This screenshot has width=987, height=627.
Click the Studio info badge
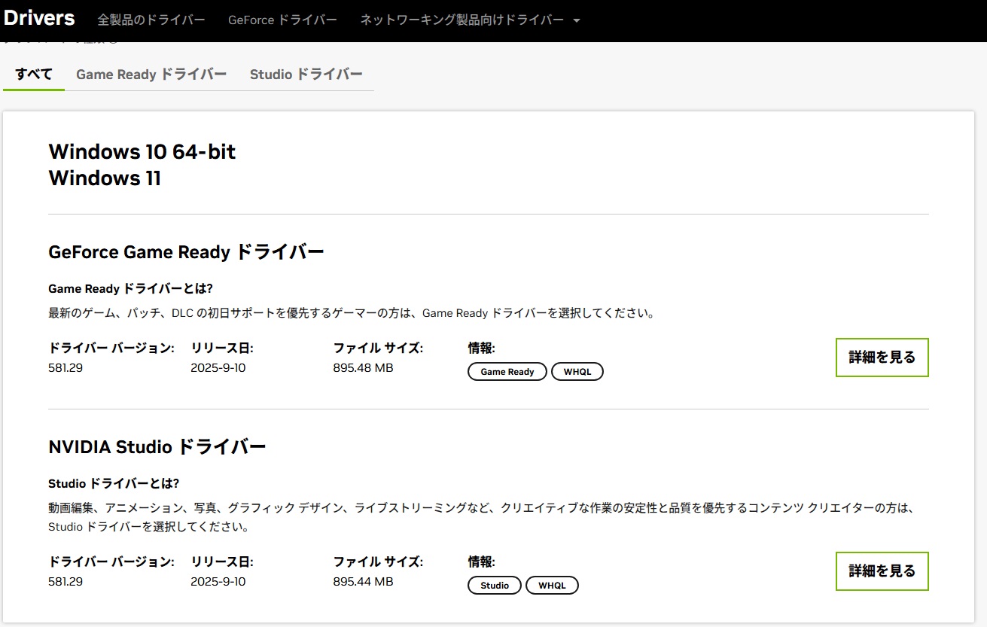[x=495, y=586]
